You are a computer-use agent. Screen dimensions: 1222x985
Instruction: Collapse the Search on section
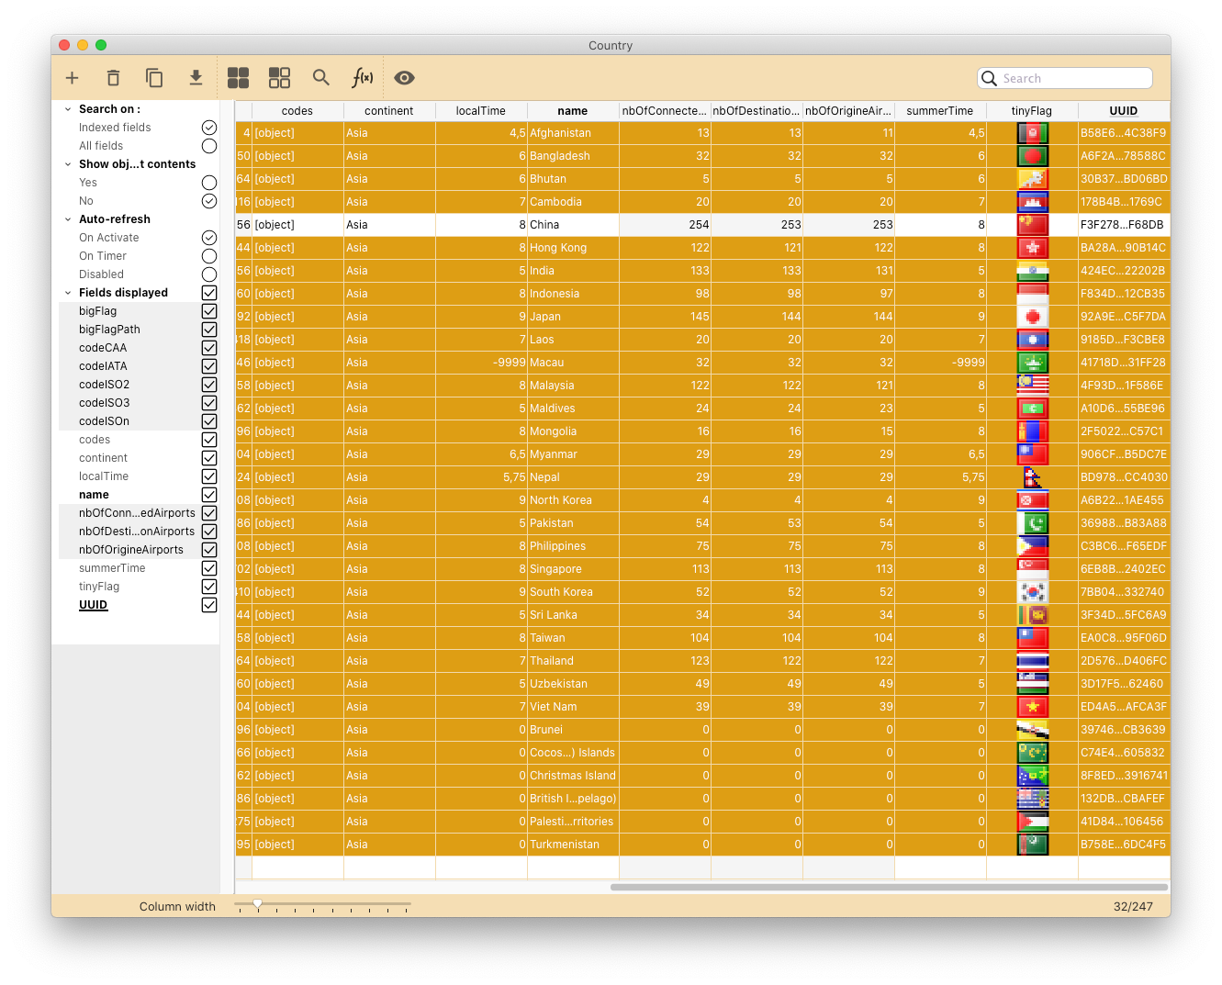(x=68, y=109)
